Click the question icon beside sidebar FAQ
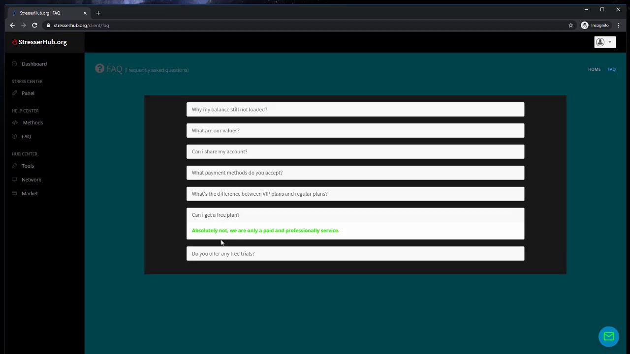The image size is (630, 354). point(14,137)
